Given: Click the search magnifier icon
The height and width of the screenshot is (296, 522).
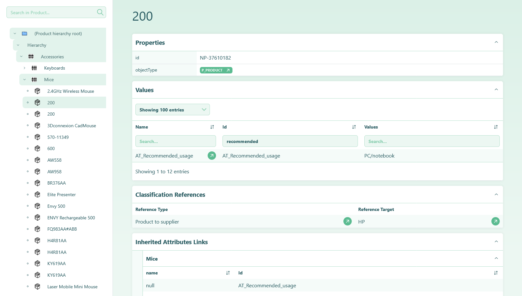Looking at the screenshot, I should click(100, 12).
